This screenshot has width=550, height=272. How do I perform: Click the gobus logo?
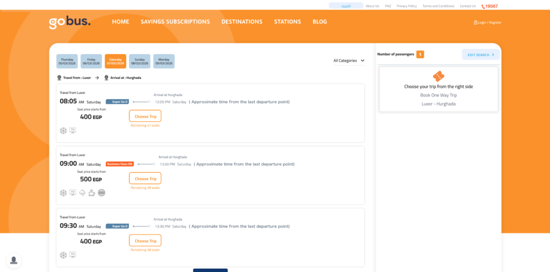[x=70, y=22]
